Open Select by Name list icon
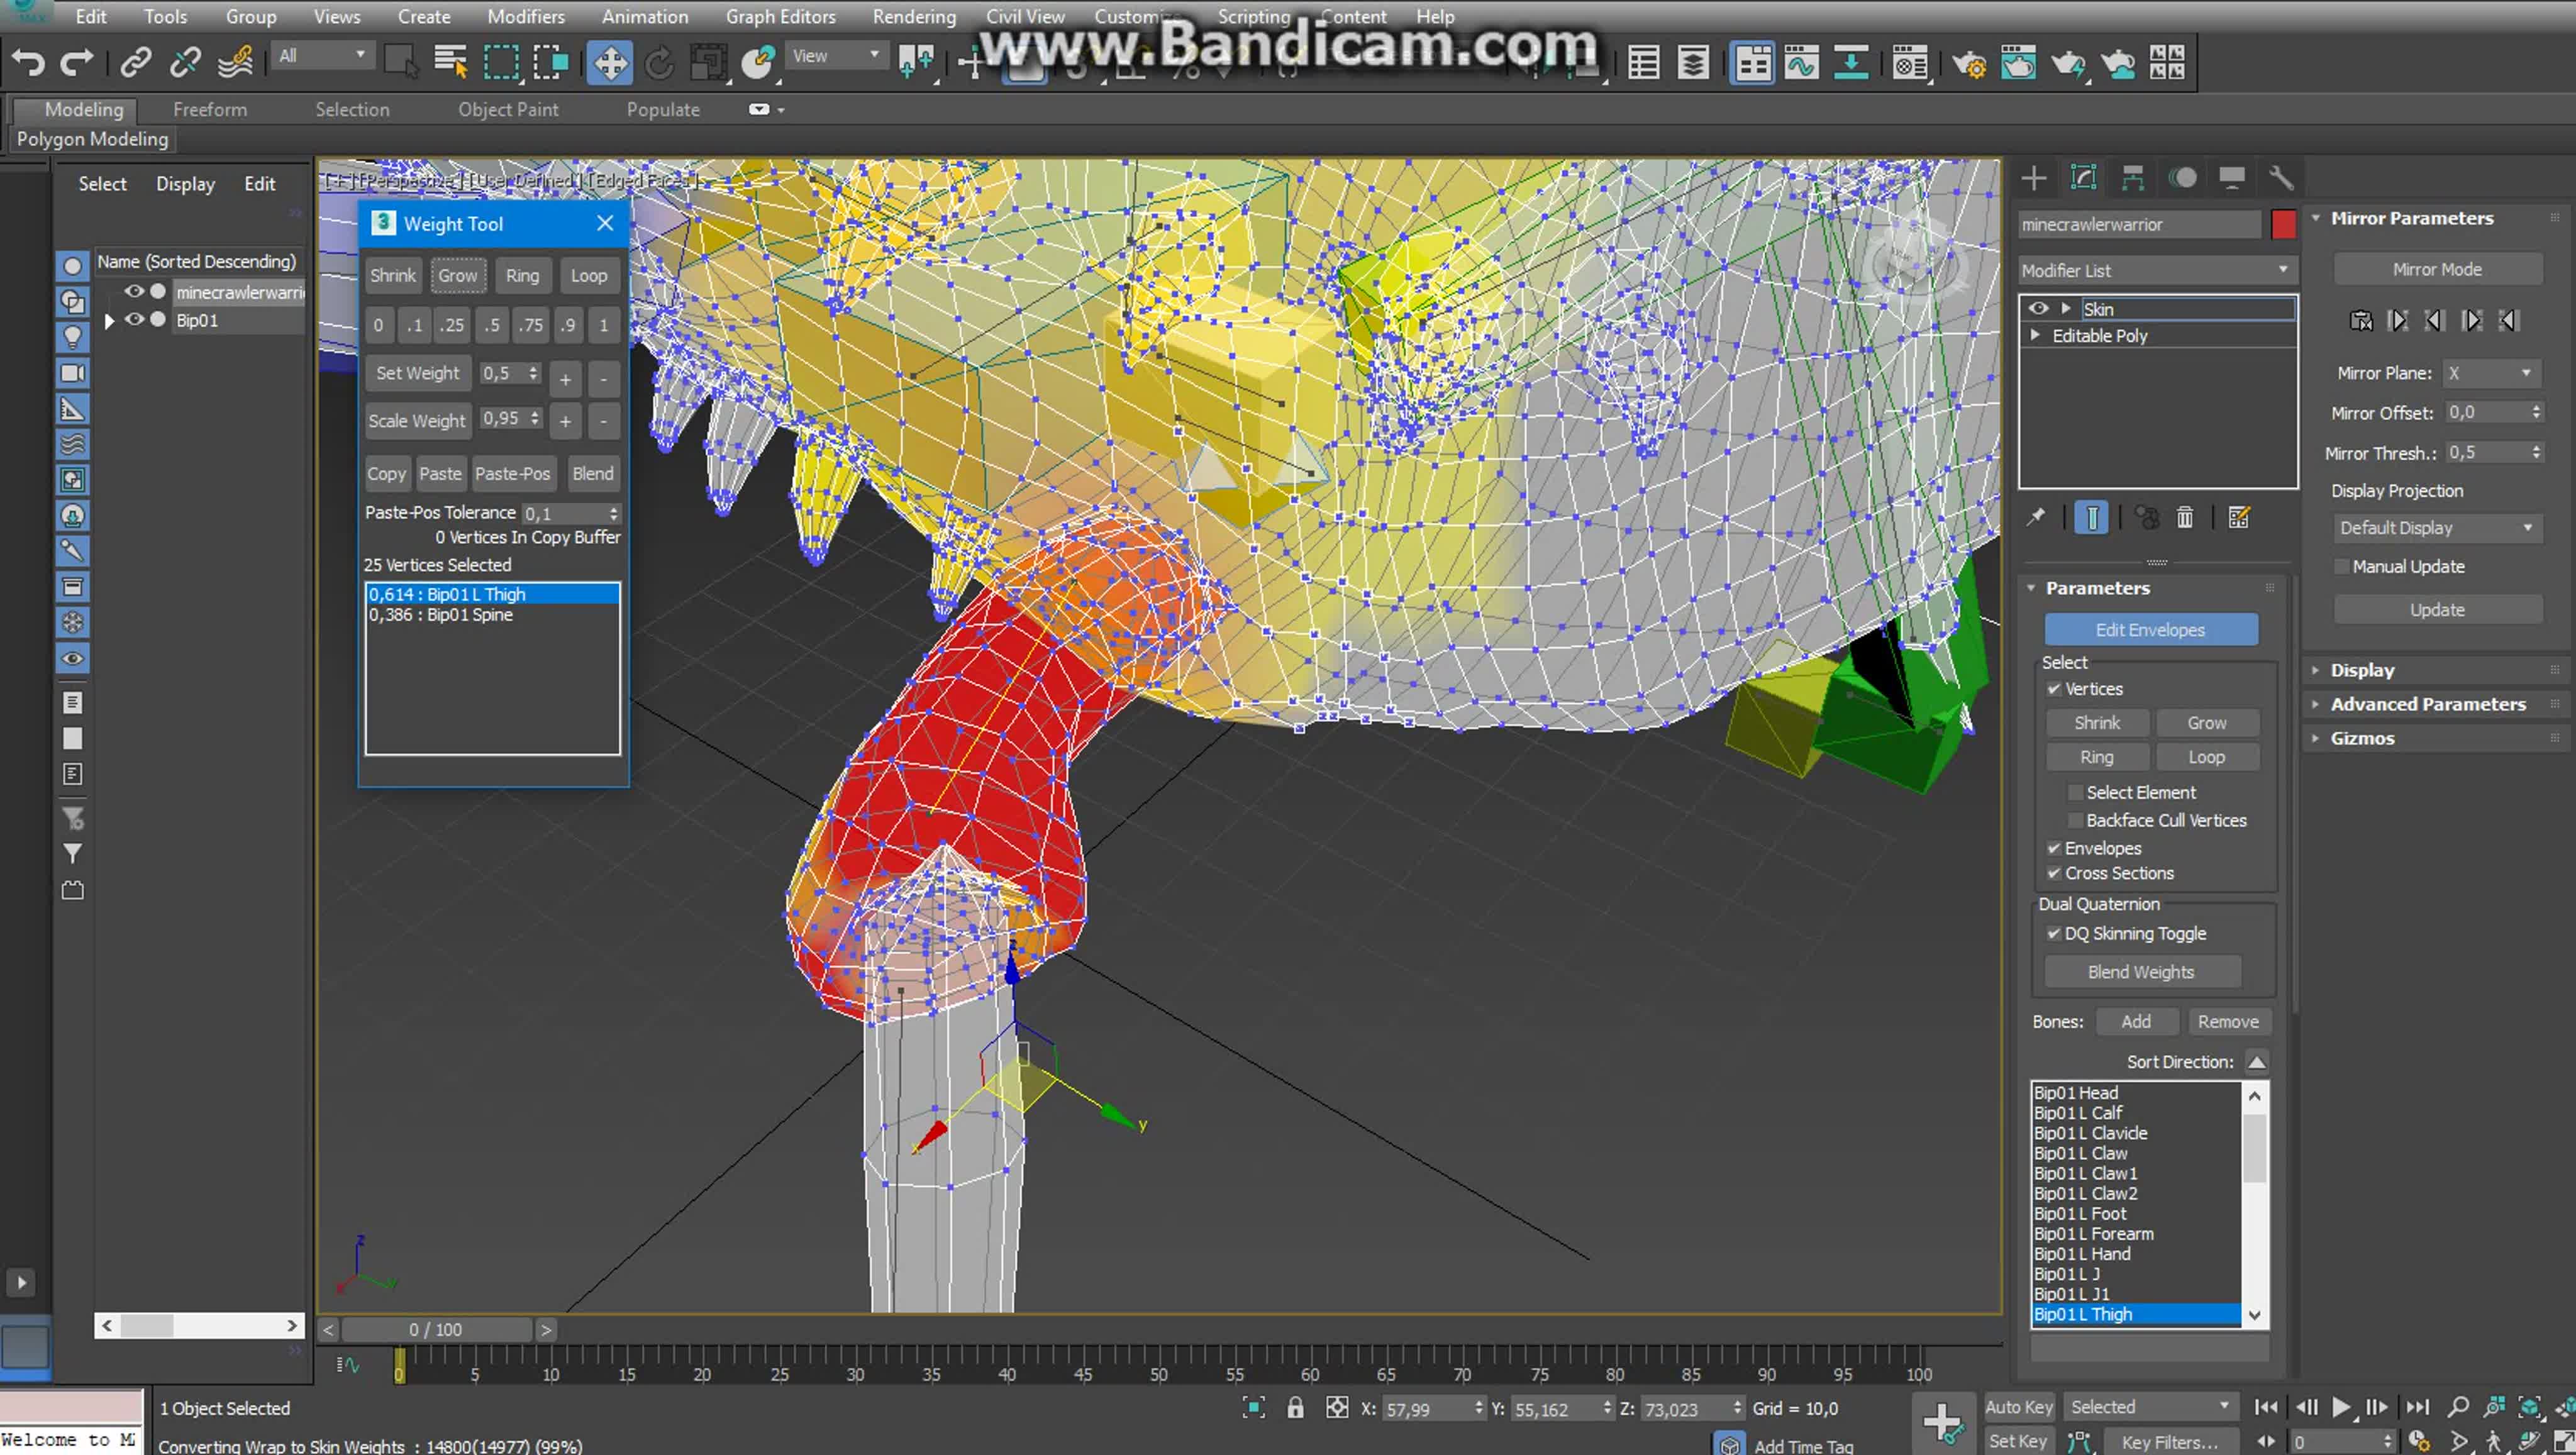 (x=451, y=63)
